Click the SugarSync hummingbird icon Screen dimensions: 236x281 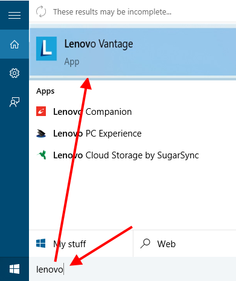click(42, 155)
